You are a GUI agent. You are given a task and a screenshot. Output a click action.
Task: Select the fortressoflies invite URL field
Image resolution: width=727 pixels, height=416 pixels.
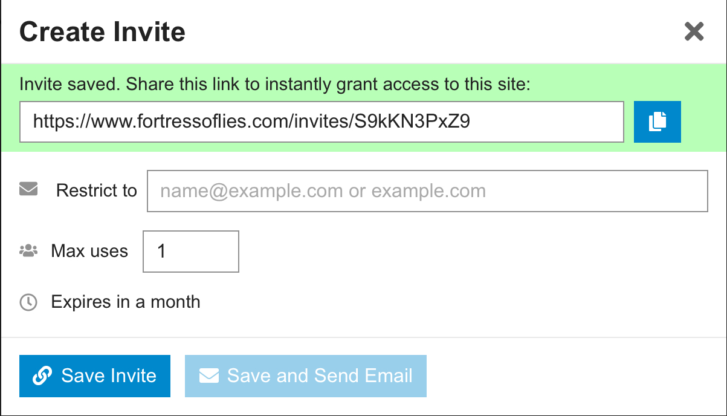pos(321,122)
